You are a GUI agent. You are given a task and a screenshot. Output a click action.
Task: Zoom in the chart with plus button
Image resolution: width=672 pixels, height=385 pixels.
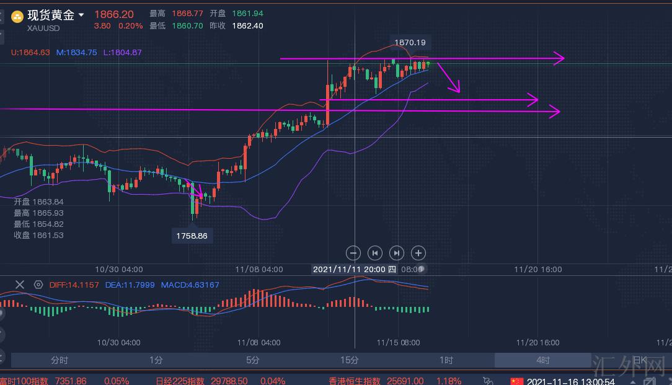tap(419, 252)
